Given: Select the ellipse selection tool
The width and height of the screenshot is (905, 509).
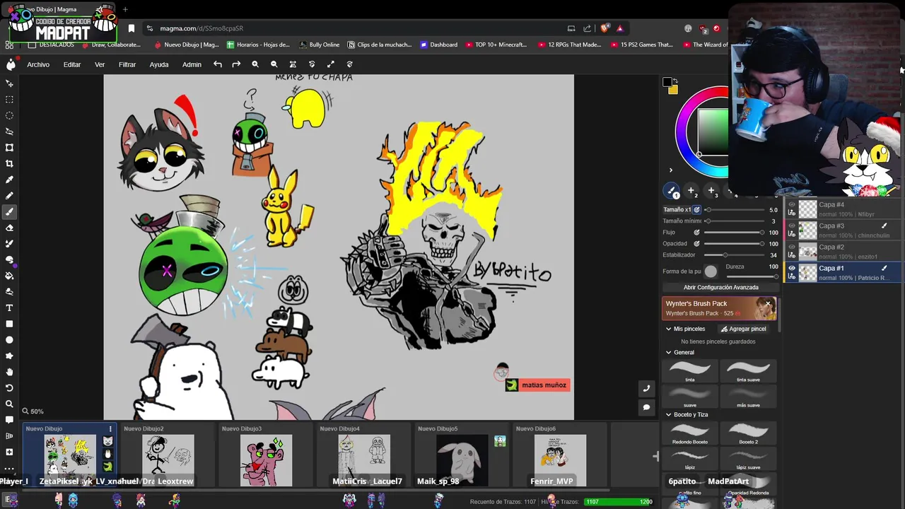Looking at the screenshot, I should pos(9,115).
